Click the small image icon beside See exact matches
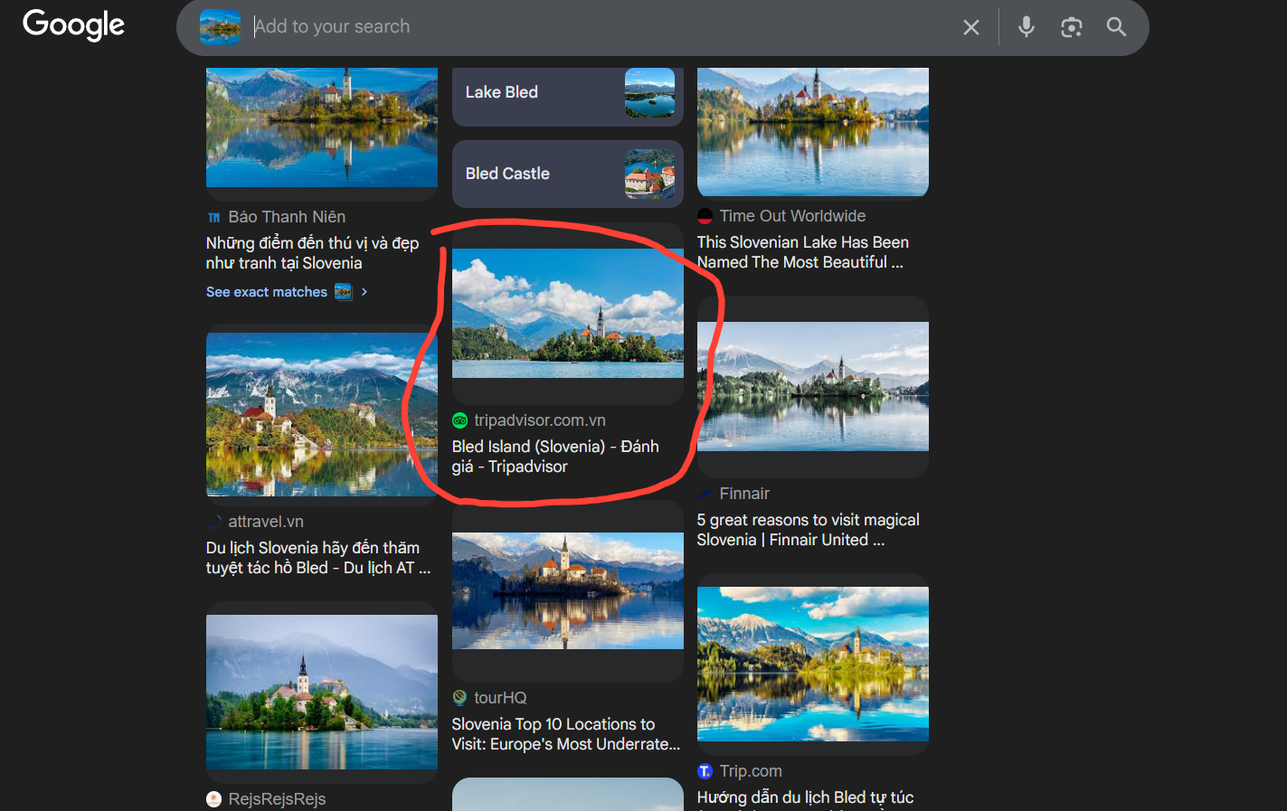Screen dimensions: 1287x811 (343, 291)
